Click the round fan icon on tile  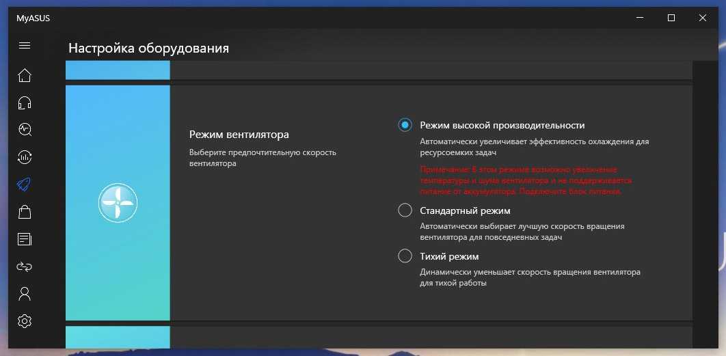(118, 203)
